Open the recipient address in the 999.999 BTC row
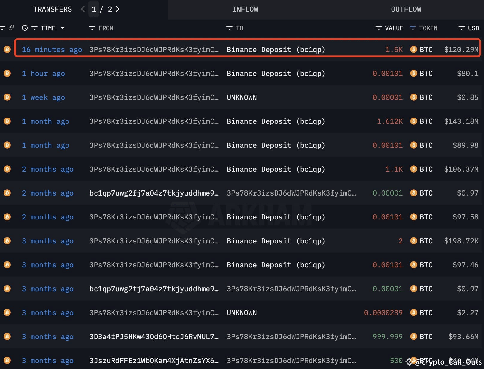This screenshot has width=484, height=369. [291, 337]
